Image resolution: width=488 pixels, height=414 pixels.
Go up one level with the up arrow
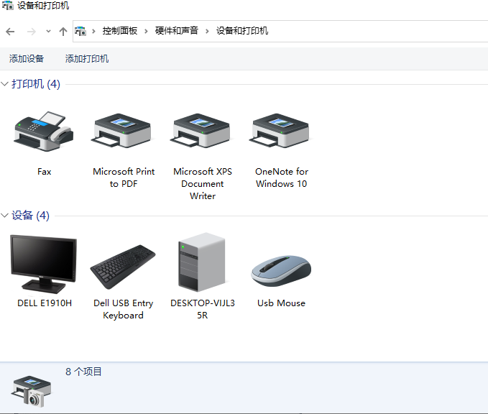(x=63, y=32)
